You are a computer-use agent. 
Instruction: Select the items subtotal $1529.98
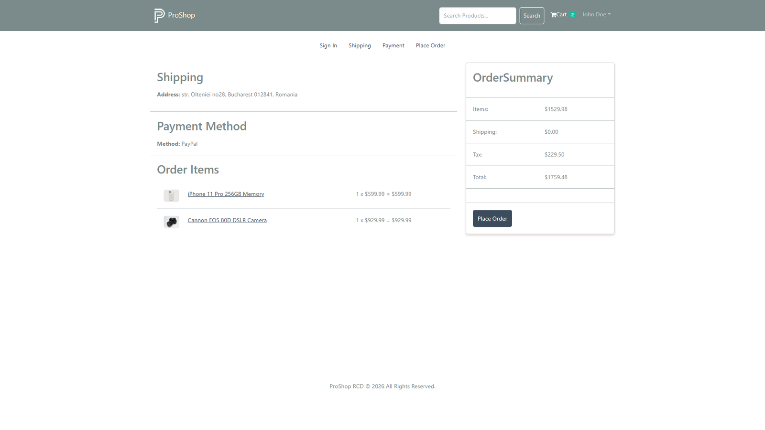[x=556, y=109]
